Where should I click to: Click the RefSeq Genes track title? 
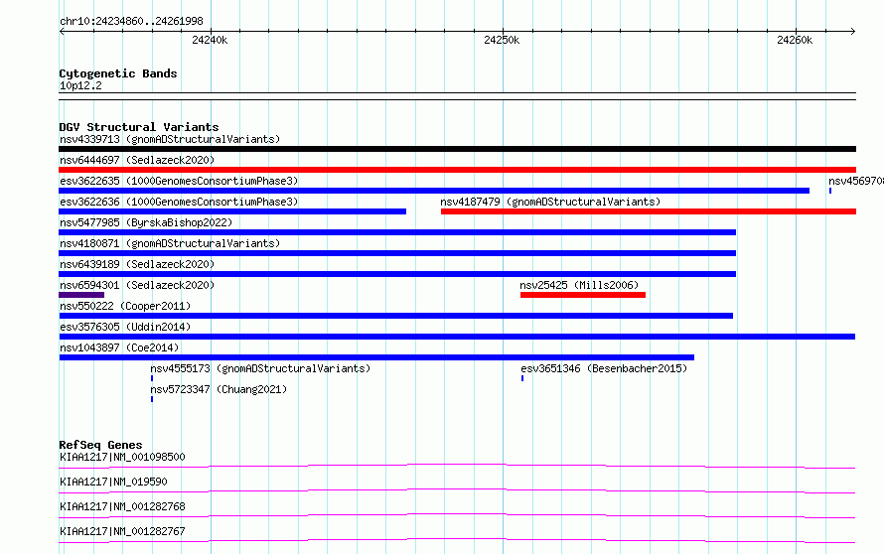click(100, 445)
